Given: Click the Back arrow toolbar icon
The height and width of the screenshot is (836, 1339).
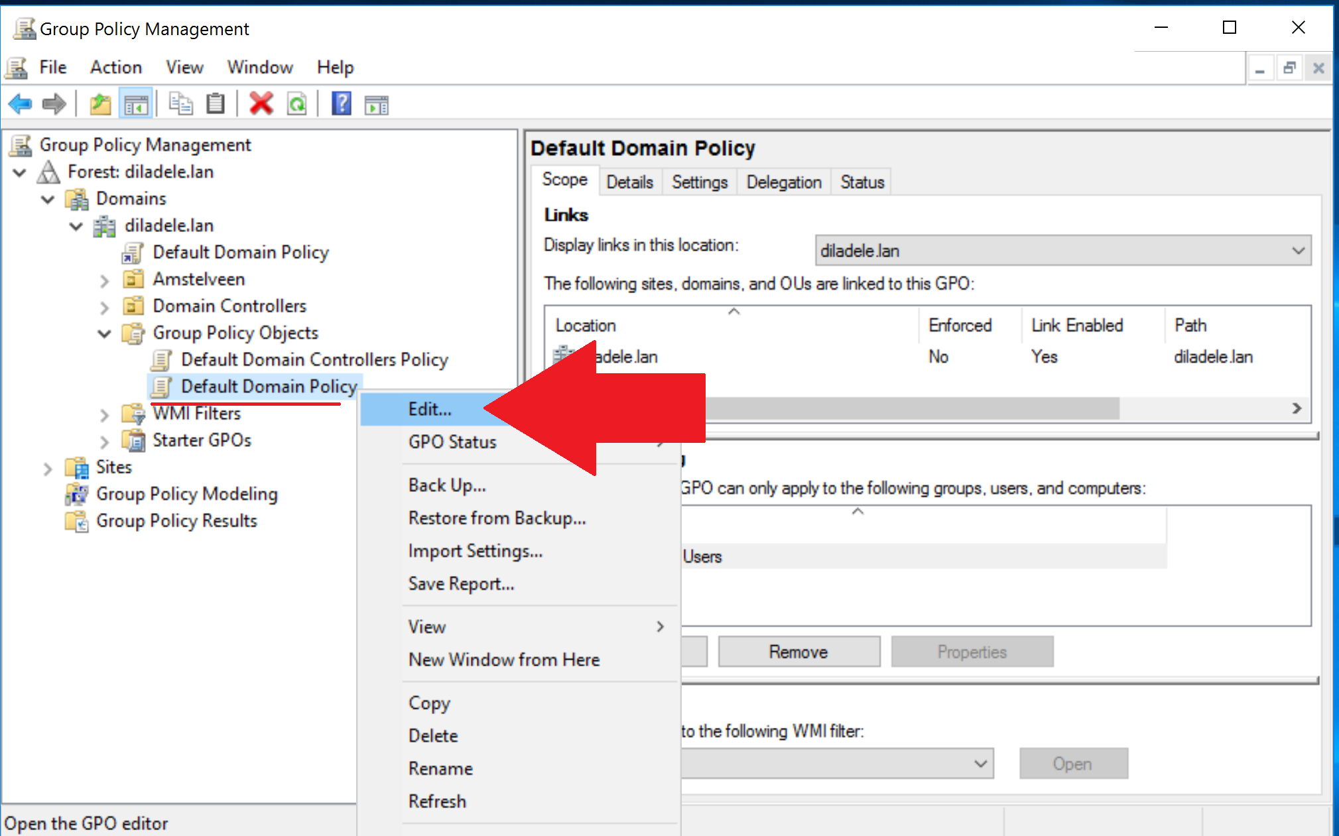Looking at the screenshot, I should (21, 104).
